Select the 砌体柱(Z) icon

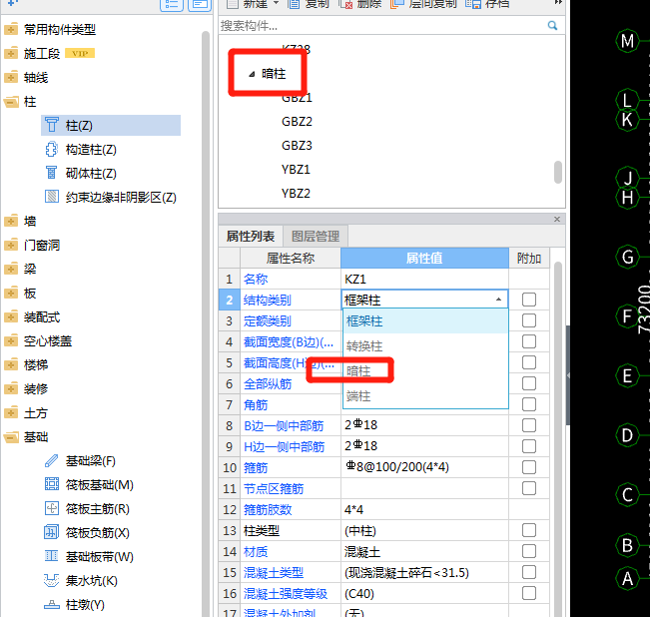(x=51, y=173)
